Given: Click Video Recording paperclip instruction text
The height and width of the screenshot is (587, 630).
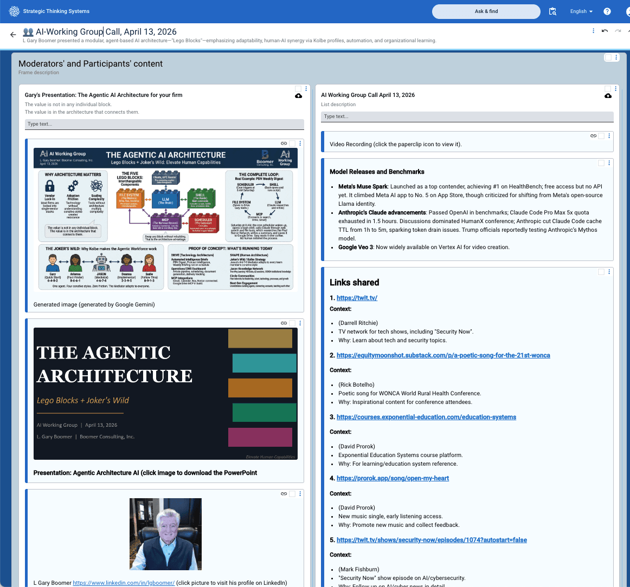Looking at the screenshot, I should tap(396, 144).
